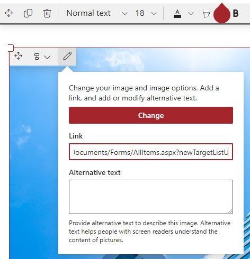Delete the web part with trash icon
Screen dimensions: 250x259
click(47, 13)
